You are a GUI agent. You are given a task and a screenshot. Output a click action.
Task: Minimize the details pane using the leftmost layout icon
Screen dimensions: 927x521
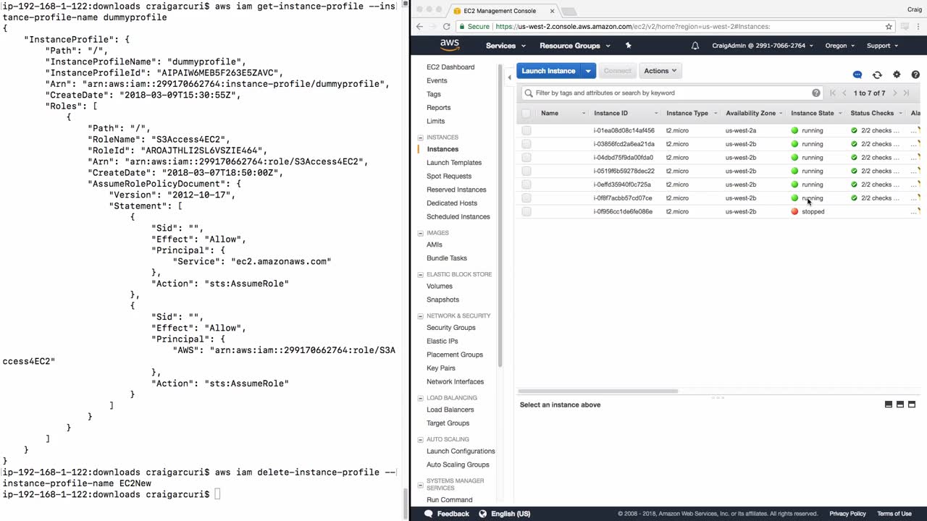tap(889, 404)
